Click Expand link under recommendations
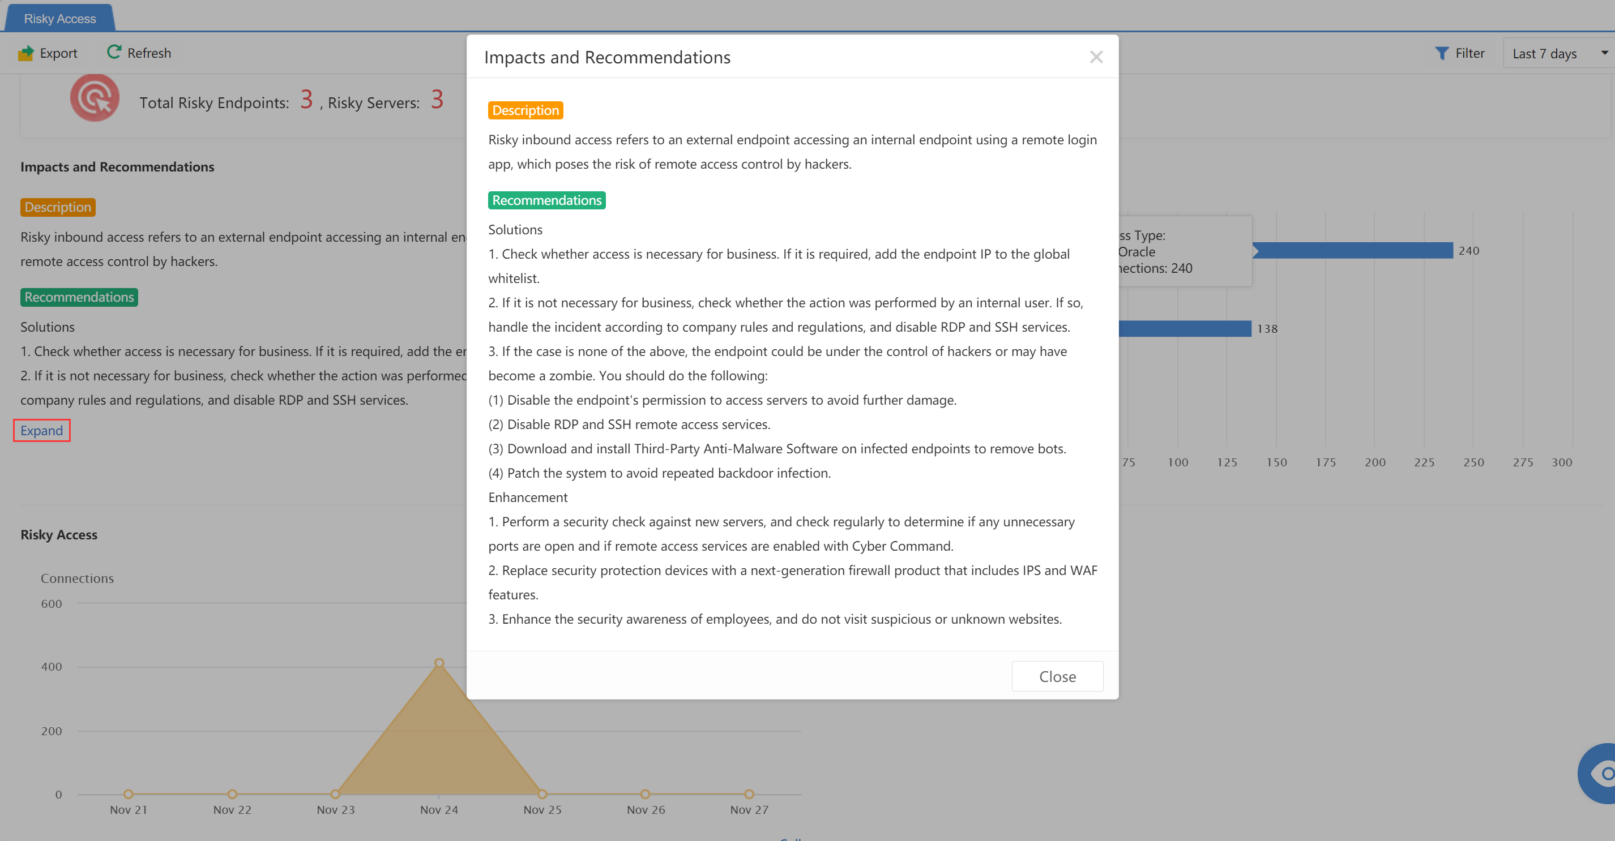 coord(41,431)
